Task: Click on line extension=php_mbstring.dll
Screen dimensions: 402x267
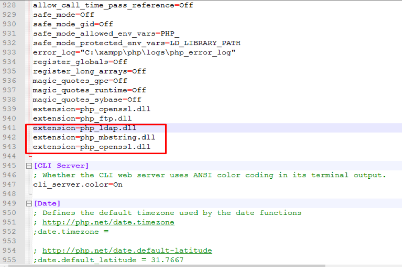Action: click(x=94, y=137)
